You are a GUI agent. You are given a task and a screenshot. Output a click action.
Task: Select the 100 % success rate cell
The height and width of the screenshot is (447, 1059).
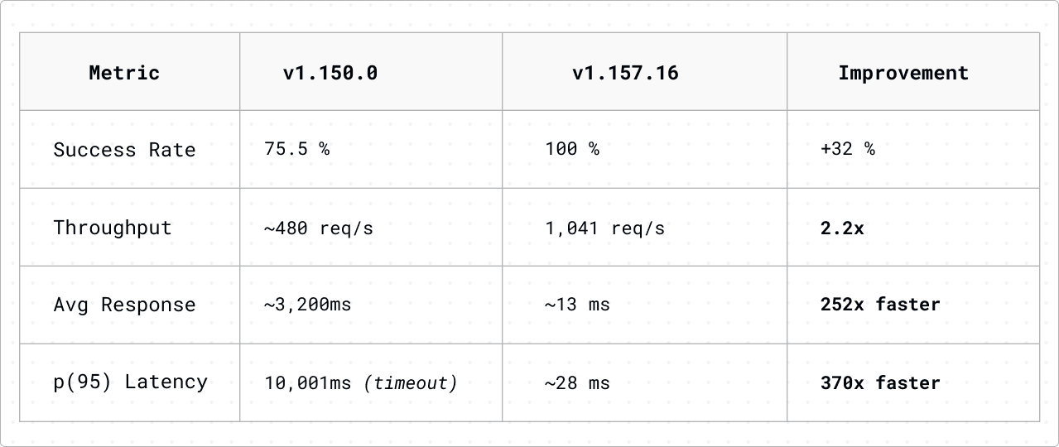coord(572,149)
